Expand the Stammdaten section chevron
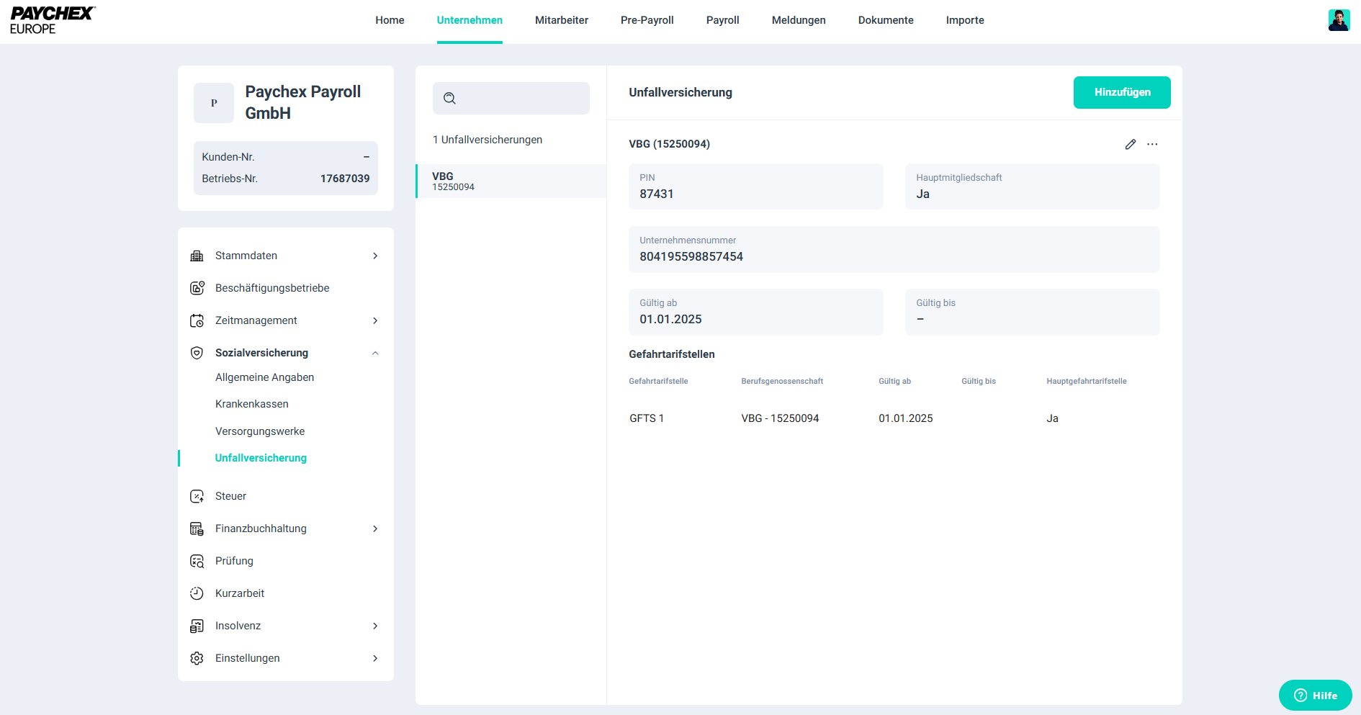 [x=375, y=256]
